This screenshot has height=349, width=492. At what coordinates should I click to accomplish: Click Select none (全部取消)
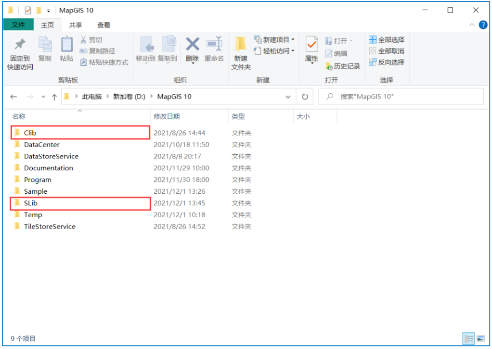pyautogui.click(x=387, y=51)
